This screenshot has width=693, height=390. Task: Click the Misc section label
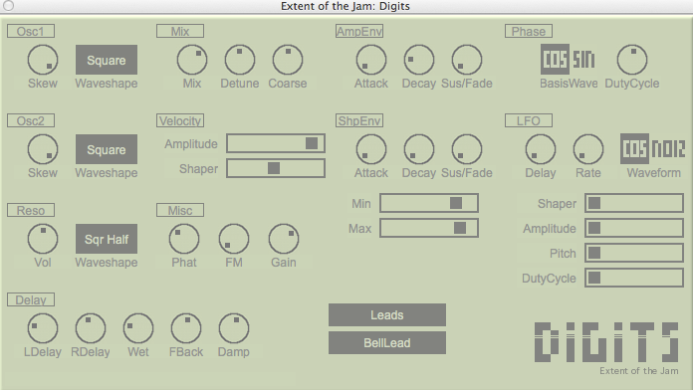(x=180, y=210)
